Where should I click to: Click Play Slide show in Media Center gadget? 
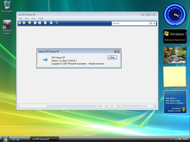(x=173, y=101)
